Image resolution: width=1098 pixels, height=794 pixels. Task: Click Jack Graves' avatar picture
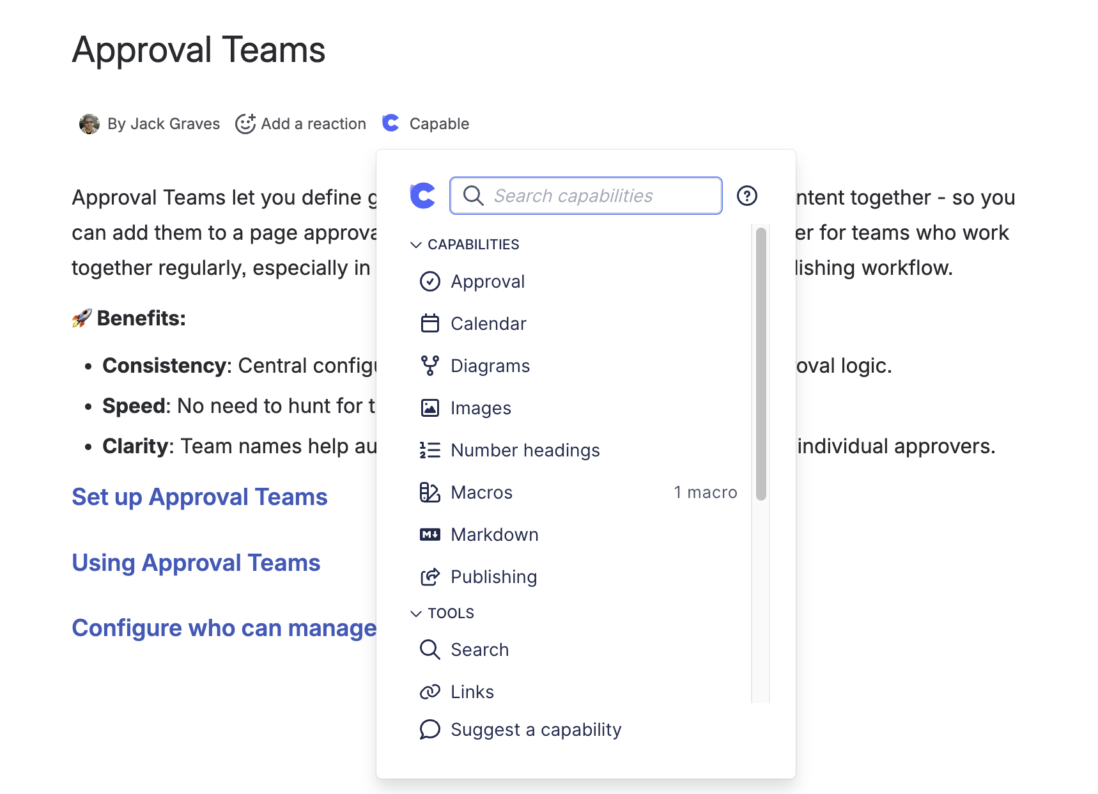(x=89, y=123)
